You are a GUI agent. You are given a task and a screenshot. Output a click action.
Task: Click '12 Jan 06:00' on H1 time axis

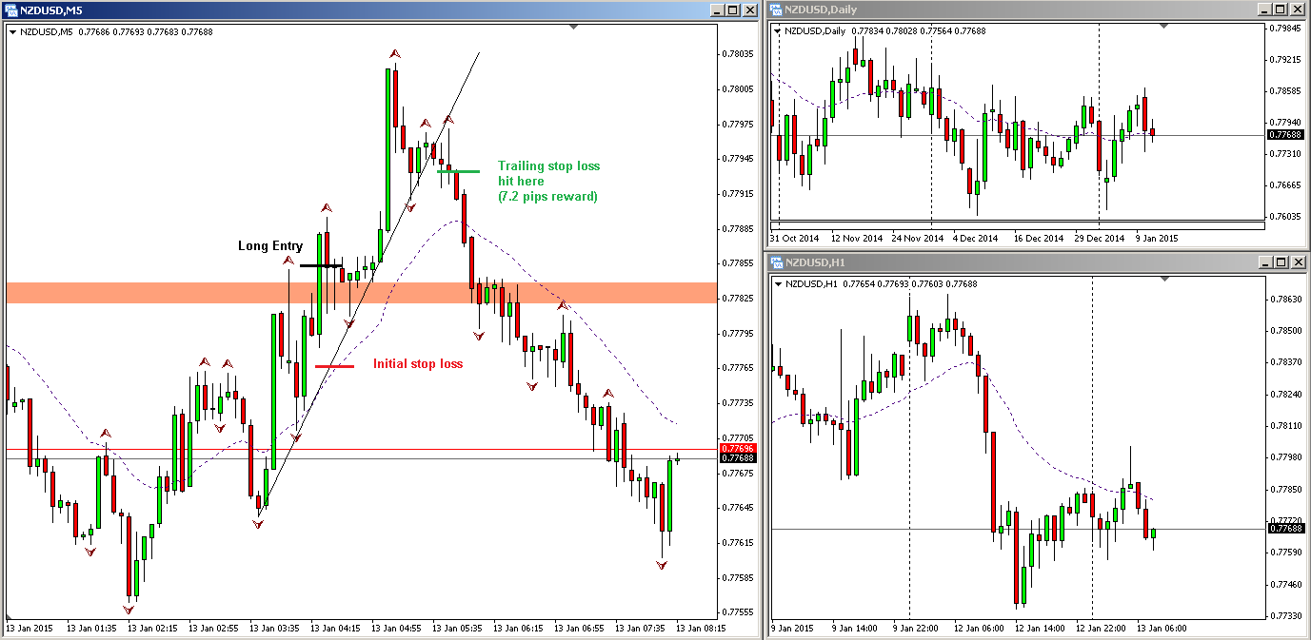point(980,629)
